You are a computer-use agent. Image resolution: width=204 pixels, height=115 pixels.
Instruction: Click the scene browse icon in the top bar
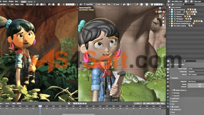tap(169, 1)
